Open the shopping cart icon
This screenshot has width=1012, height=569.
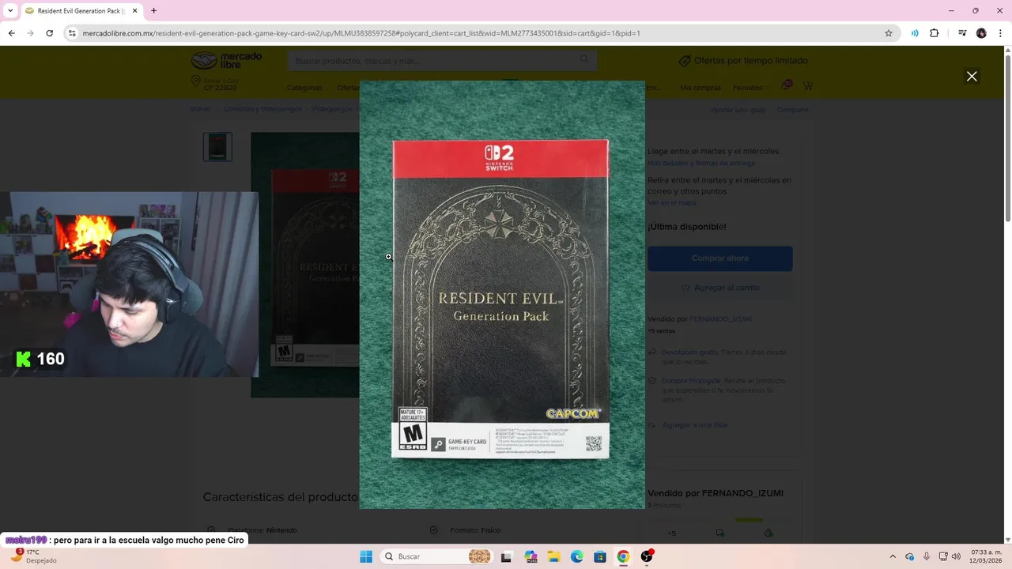807,86
